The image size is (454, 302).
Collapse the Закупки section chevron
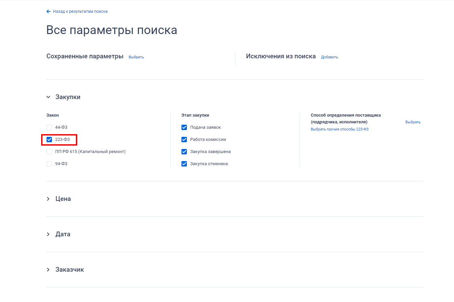pos(48,97)
